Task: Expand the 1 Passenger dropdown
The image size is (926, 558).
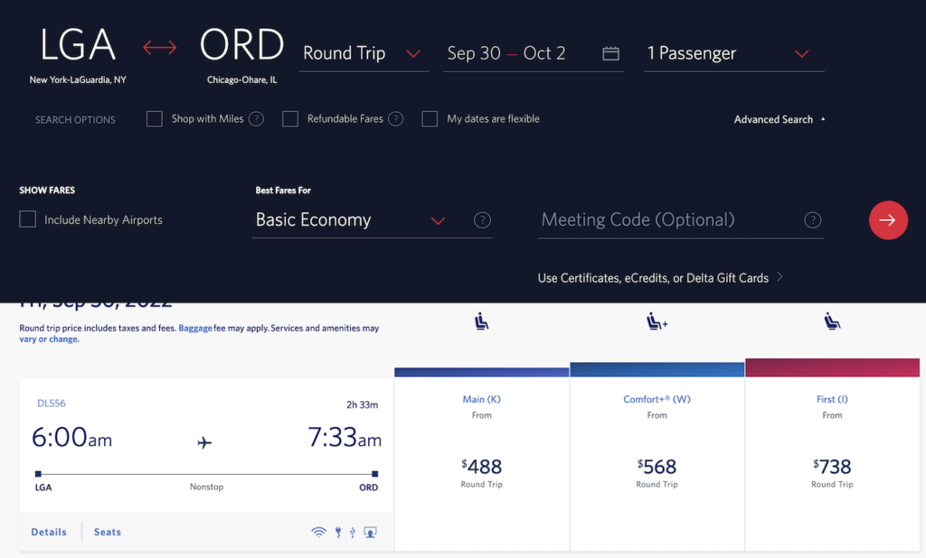Action: click(734, 53)
